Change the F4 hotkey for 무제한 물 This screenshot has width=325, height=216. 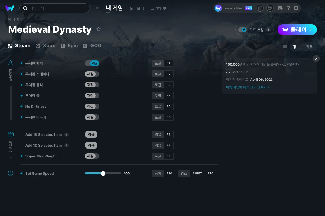pyautogui.click(x=162, y=96)
